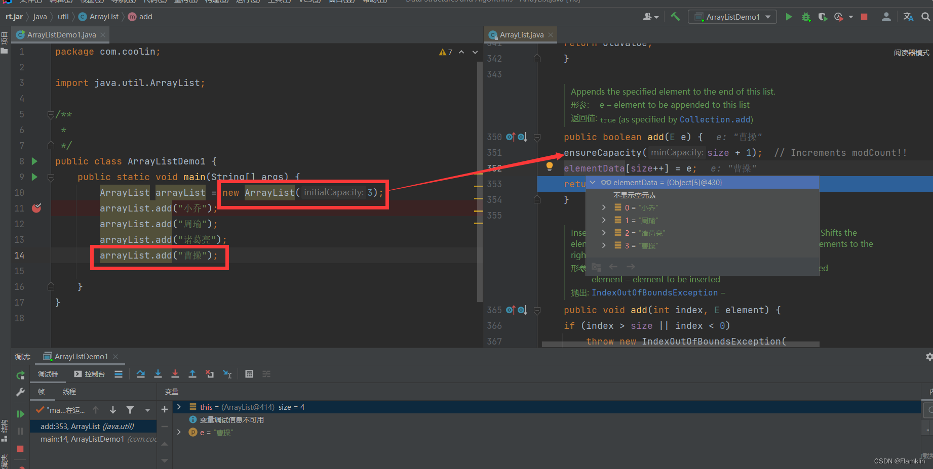Image resolution: width=933 pixels, height=469 pixels.
Task: Toggle the breakpoint on line 11
Action: tap(36, 208)
